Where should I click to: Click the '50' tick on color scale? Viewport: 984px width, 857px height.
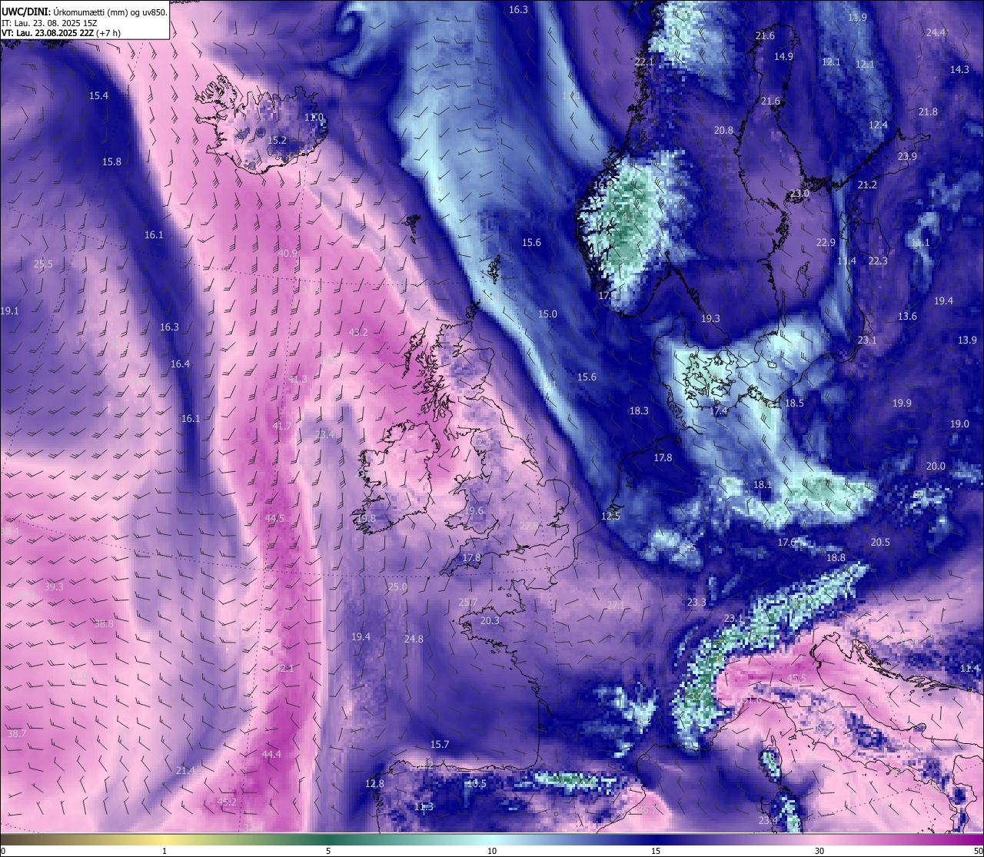pyautogui.click(x=978, y=851)
